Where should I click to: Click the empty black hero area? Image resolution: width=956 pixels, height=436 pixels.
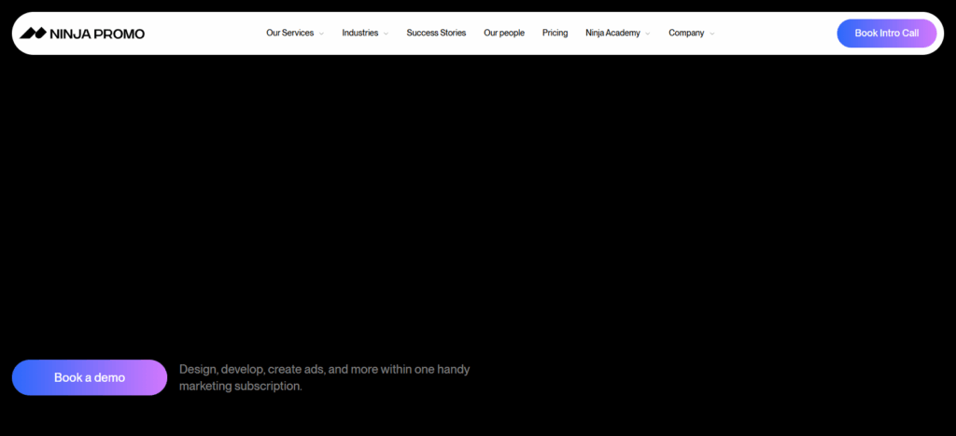tap(478, 205)
